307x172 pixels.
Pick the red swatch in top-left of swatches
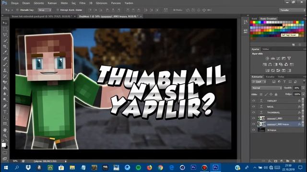(251, 22)
